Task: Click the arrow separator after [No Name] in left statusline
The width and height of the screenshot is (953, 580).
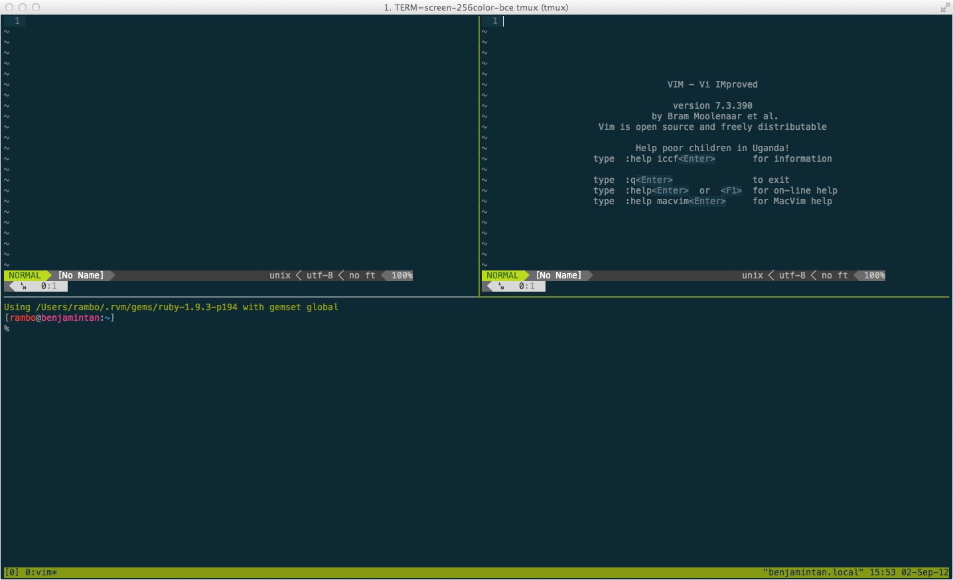Action: pyautogui.click(x=111, y=275)
